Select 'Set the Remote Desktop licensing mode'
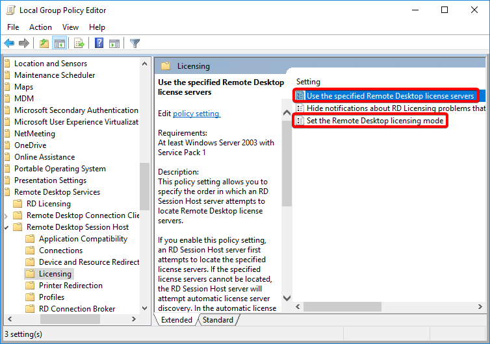The height and width of the screenshot is (344, 490). click(x=375, y=121)
